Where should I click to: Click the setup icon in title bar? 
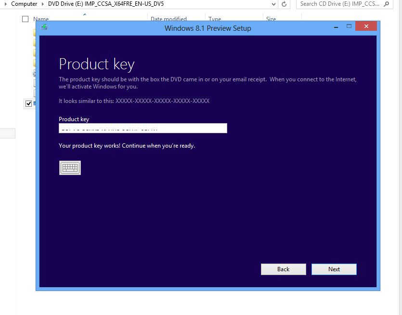(44, 27)
